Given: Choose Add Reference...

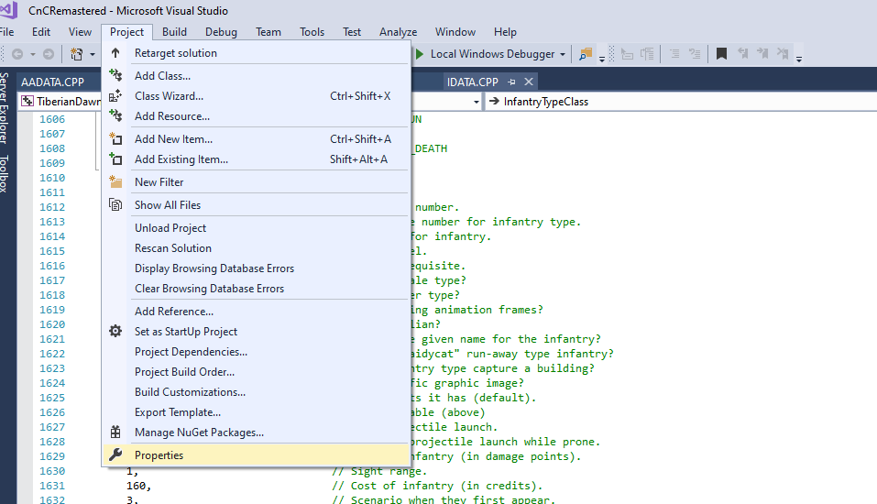Looking at the screenshot, I should click(x=257, y=311).
